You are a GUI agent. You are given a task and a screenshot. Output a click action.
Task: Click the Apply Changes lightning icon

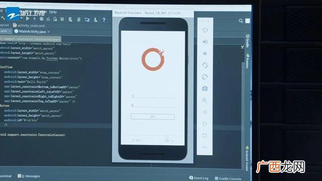(x=35, y=19)
